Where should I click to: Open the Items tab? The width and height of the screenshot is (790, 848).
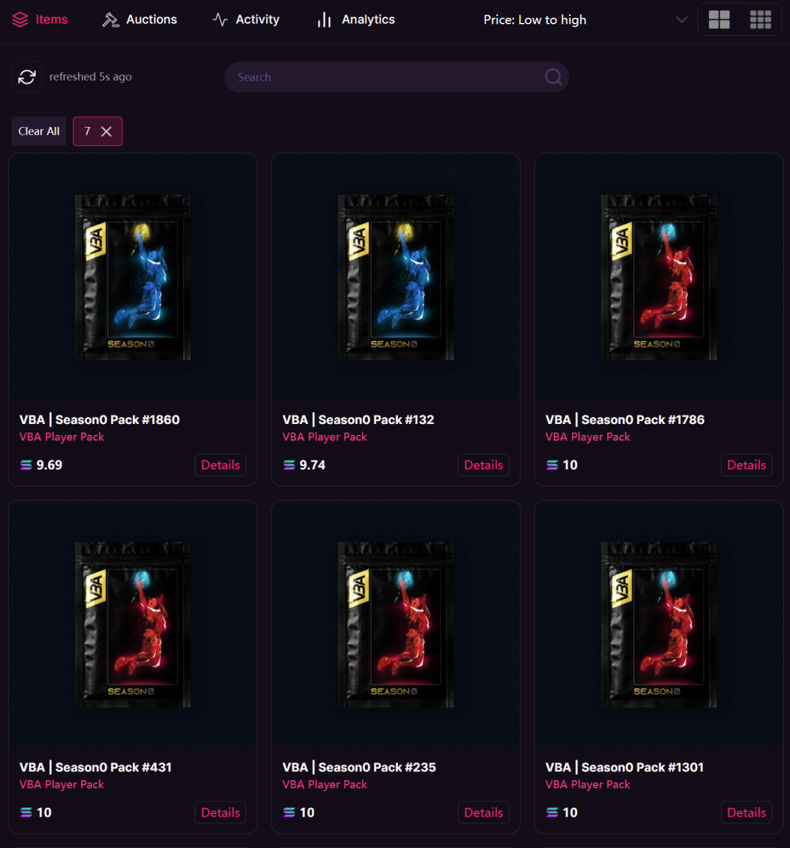click(40, 20)
